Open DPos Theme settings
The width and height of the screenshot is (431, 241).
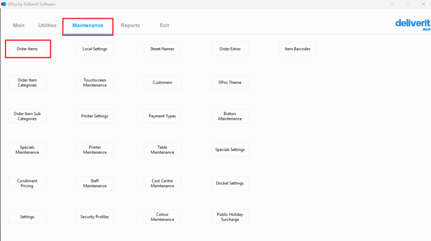(230, 82)
